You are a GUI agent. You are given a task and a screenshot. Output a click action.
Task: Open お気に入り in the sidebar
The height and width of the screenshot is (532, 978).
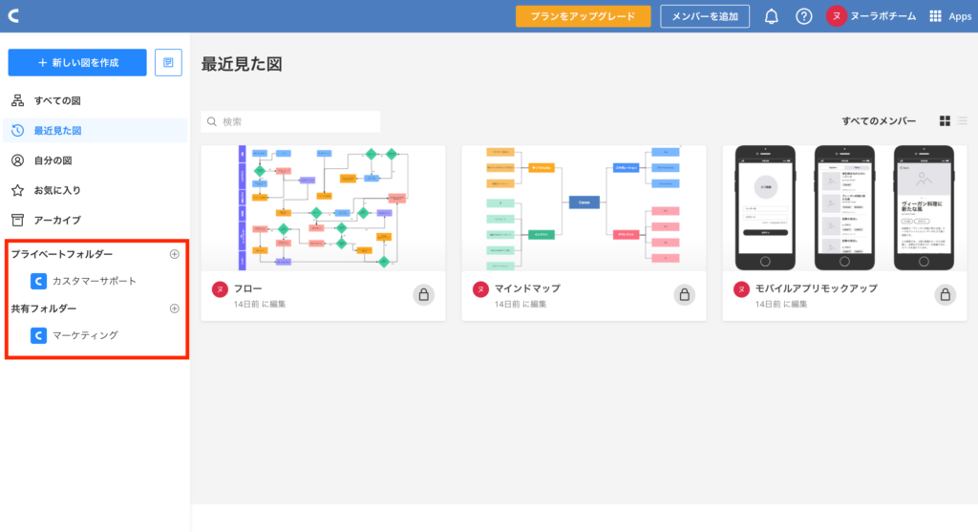pyautogui.click(x=56, y=190)
